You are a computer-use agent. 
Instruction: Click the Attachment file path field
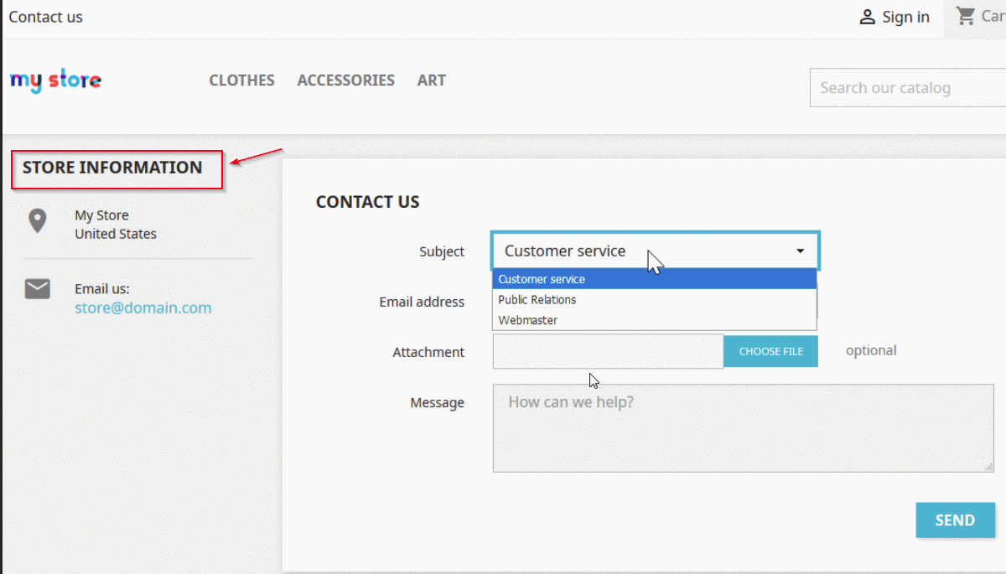(608, 352)
